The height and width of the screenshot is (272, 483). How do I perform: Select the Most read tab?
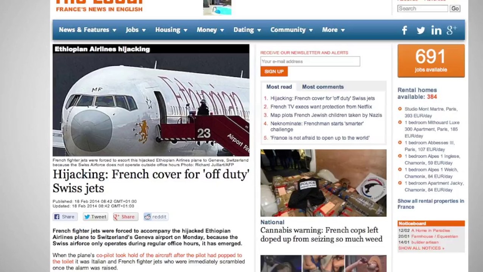coord(279,87)
